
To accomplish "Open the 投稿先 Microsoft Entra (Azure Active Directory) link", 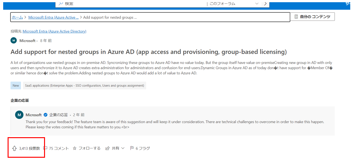I will (x=54, y=31).
